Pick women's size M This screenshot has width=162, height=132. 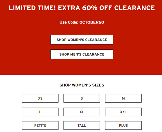123,98
